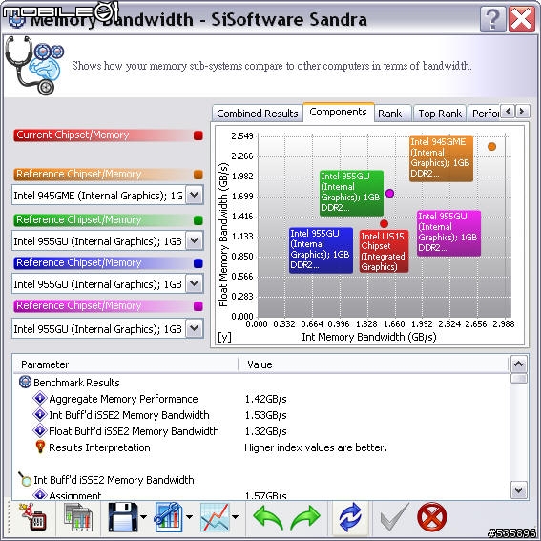Click the red current chipset data point
This screenshot has width=541, height=541.
pos(384,223)
